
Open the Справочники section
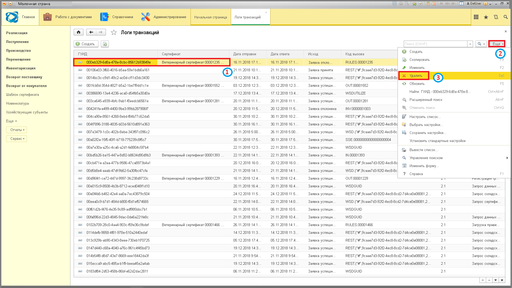(117, 17)
